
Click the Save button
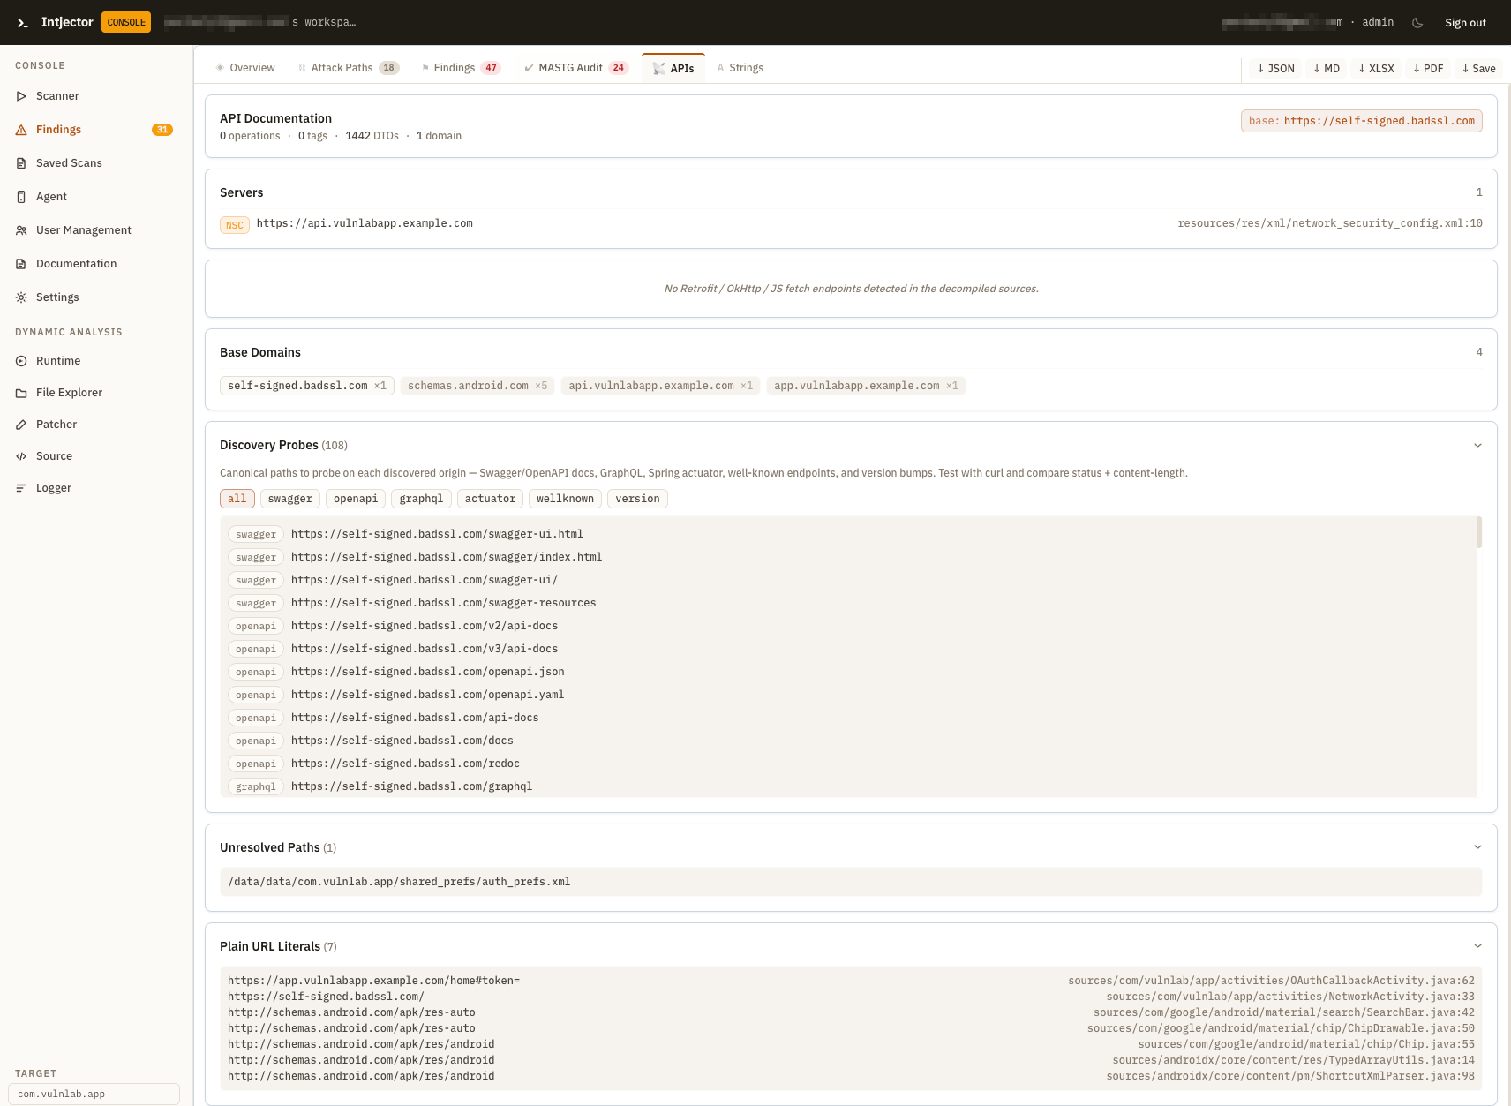[1478, 69]
